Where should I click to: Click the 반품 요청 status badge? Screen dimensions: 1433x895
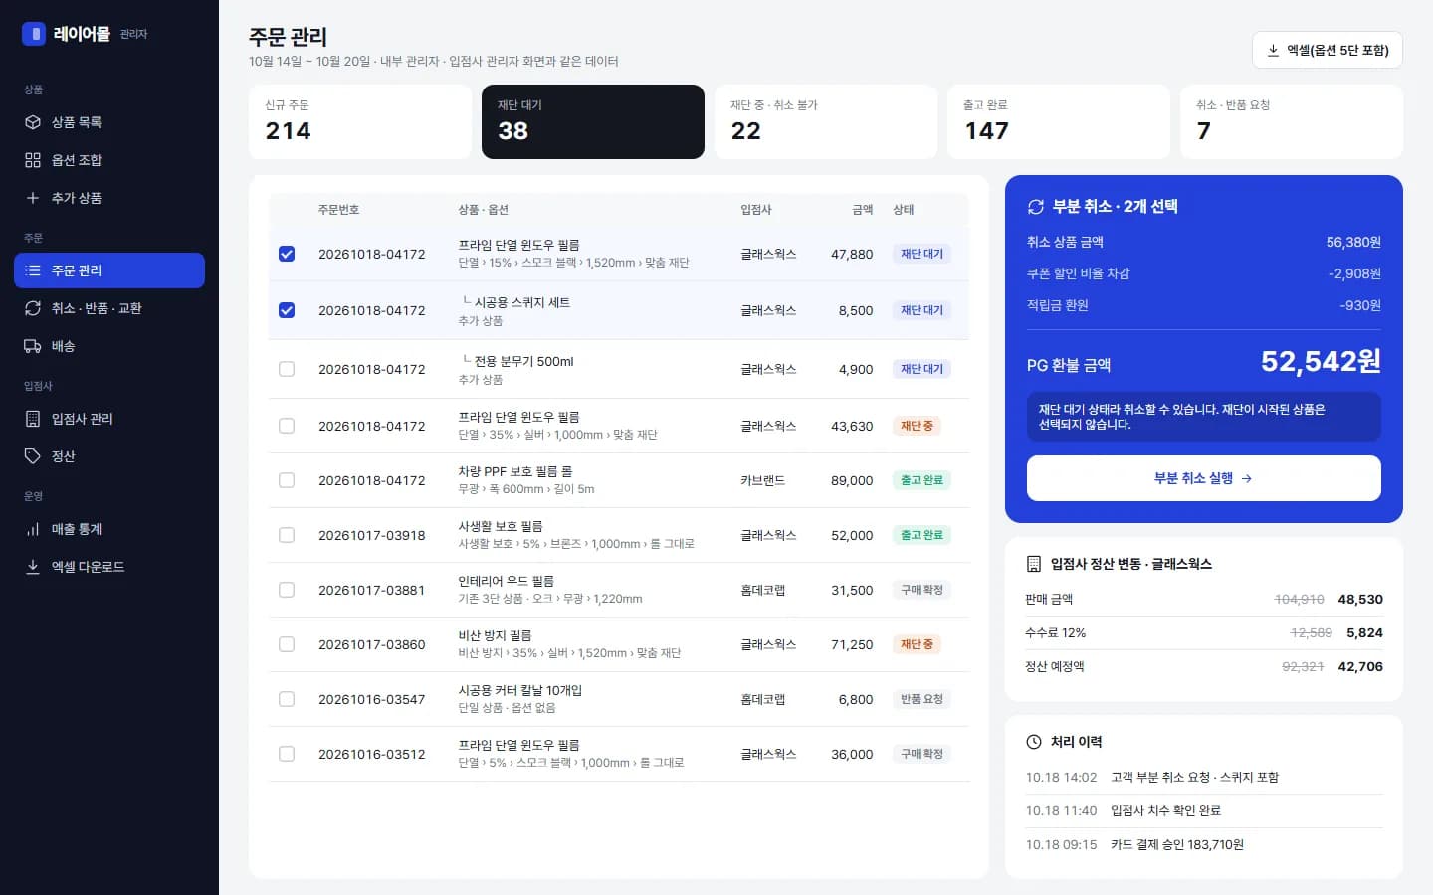click(921, 699)
